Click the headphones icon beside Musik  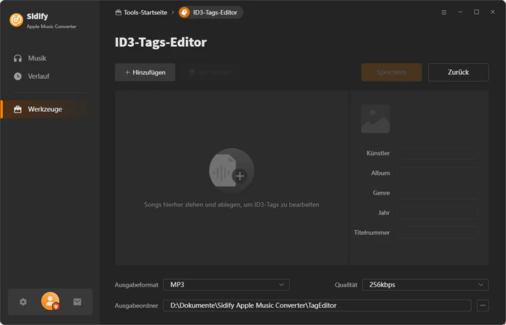tap(18, 58)
